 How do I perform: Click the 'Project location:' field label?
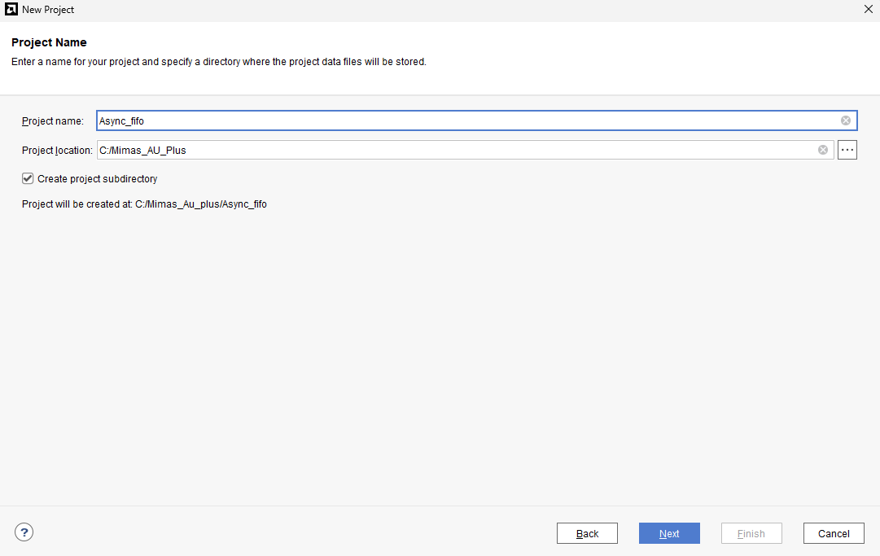coord(57,151)
